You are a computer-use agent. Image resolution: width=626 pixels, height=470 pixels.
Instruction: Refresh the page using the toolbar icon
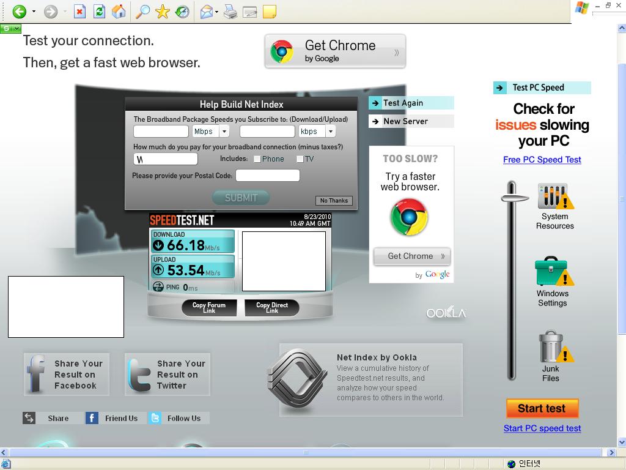point(99,12)
